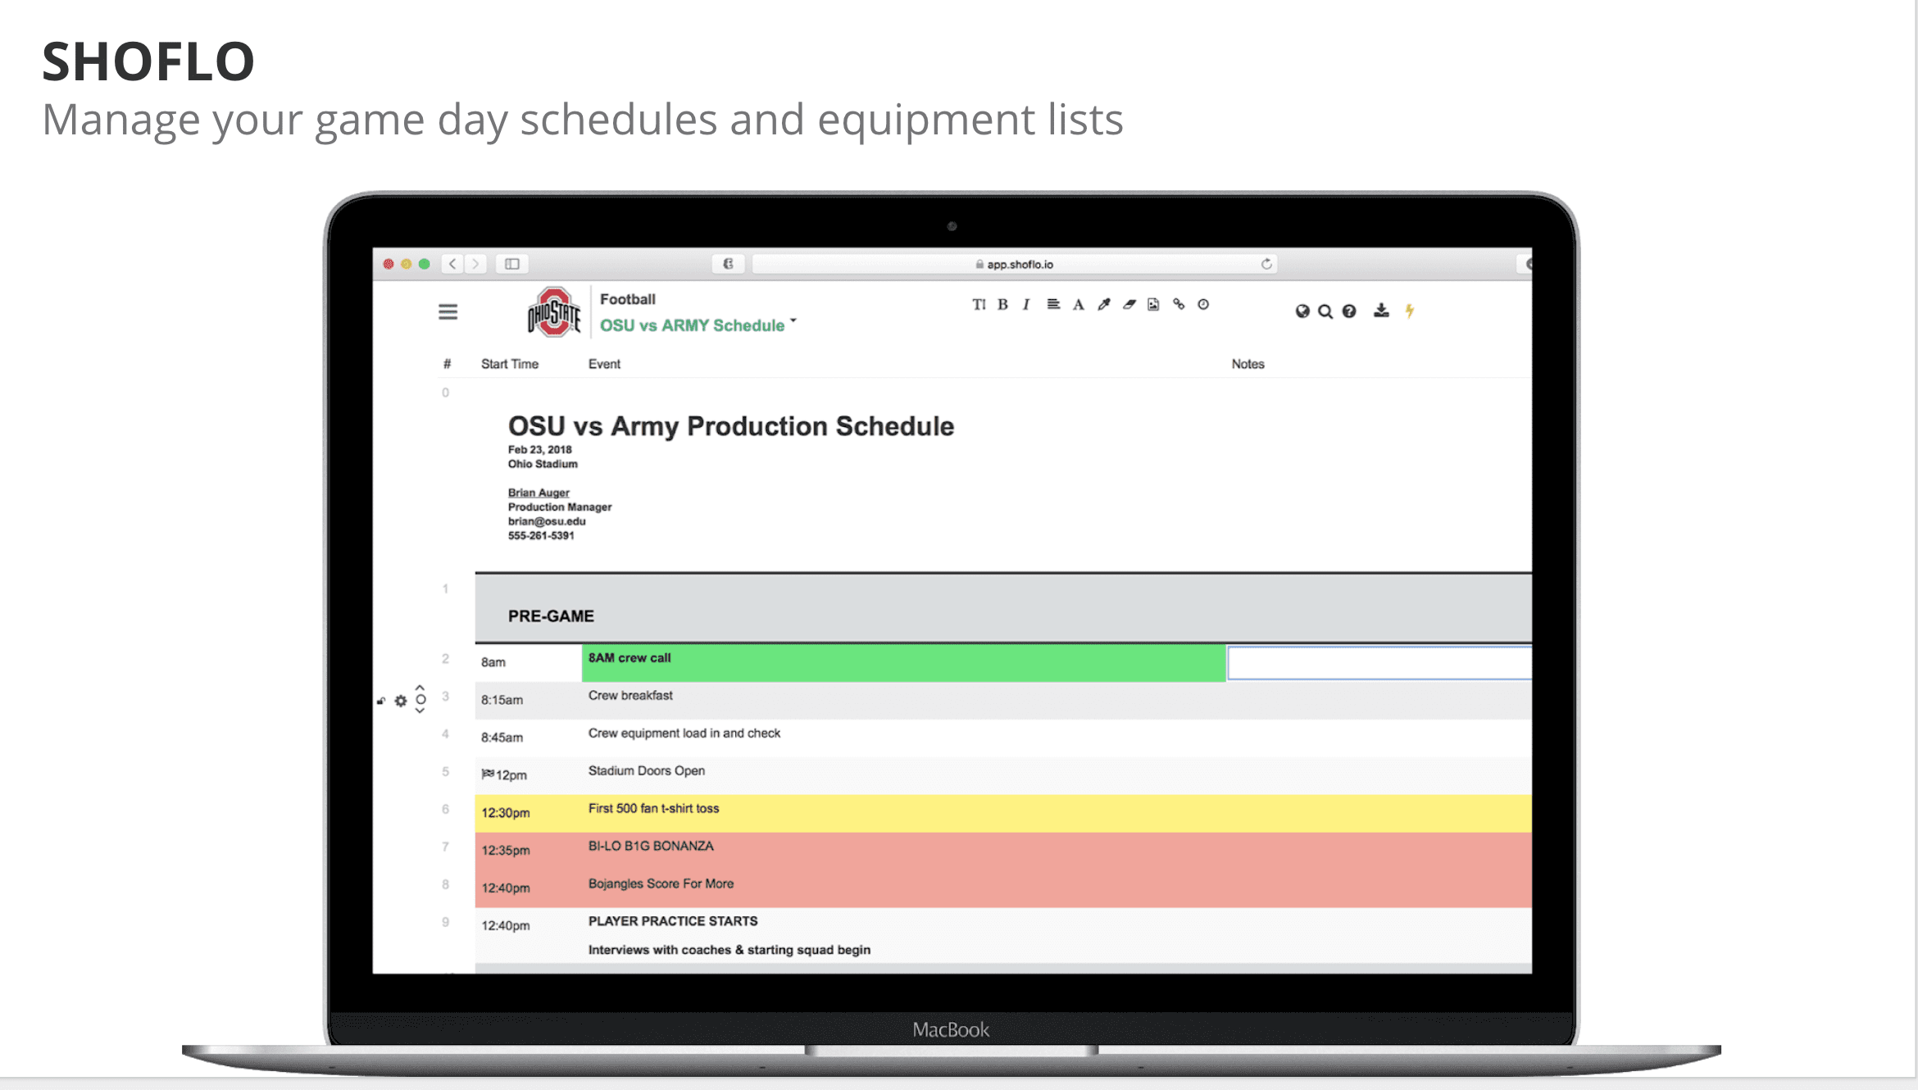Image resolution: width=1918 pixels, height=1090 pixels.
Task: Click the globe share icon
Action: click(x=1302, y=311)
